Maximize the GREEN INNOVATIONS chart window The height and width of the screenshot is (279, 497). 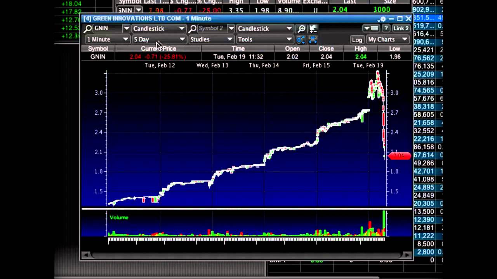400,19
